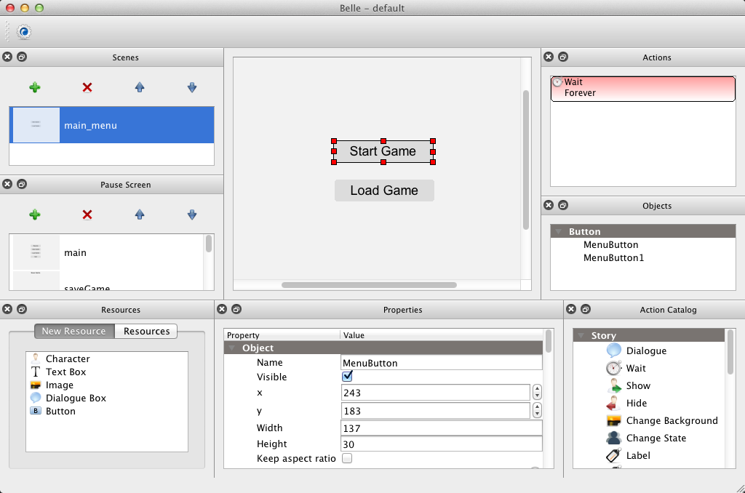
Task: Select the Show action in catalog
Action: point(629,385)
